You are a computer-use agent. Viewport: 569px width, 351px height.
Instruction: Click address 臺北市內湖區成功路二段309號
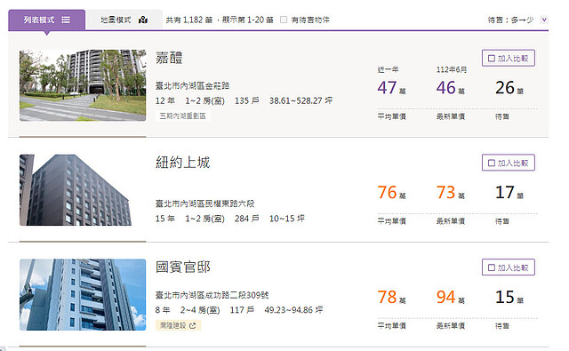(212, 295)
